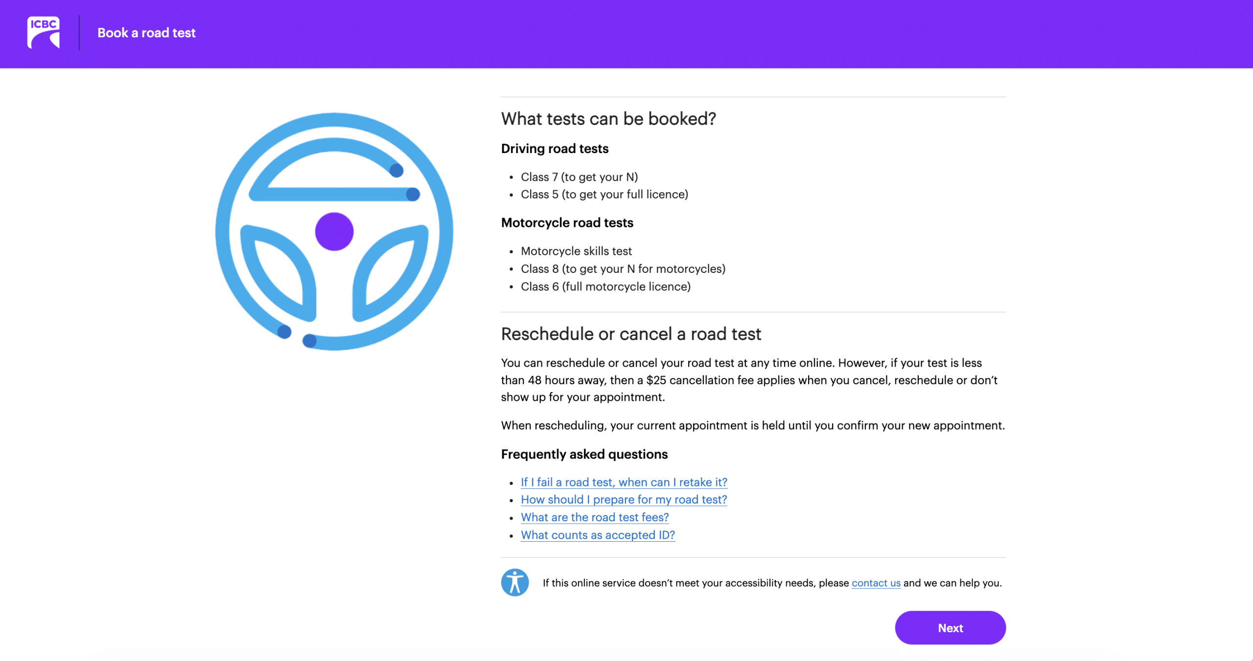Open "How should I prepare" FAQ link

coord(624,500)
